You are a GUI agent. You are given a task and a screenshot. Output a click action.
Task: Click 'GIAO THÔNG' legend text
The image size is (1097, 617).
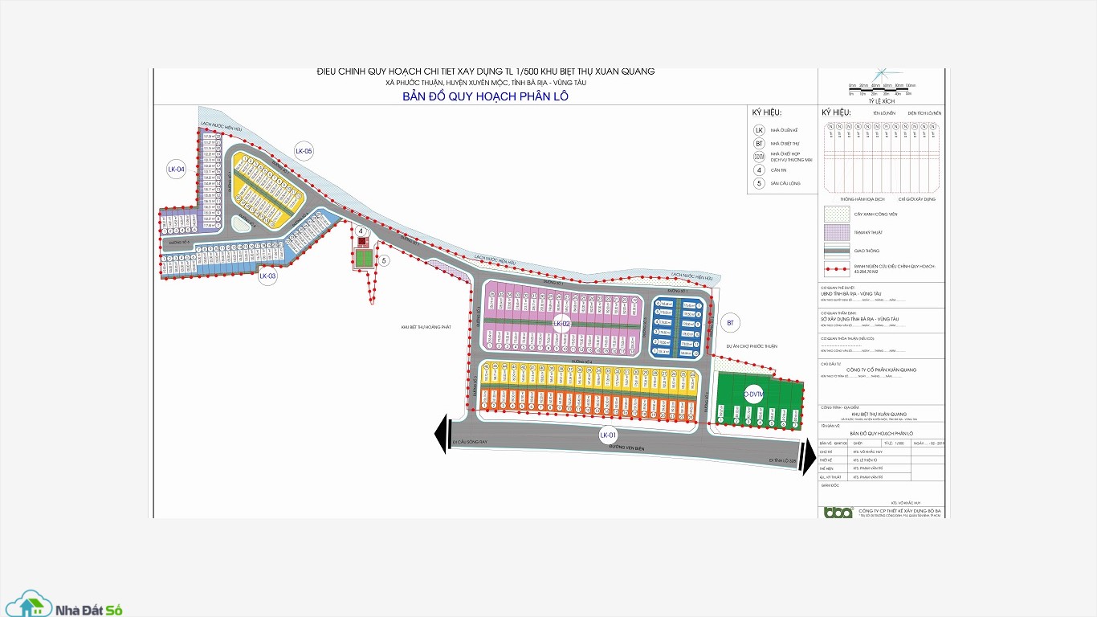[x=866, y=250]
